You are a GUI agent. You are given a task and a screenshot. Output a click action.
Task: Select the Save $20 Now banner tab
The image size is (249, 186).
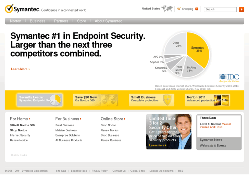(96, 100)
